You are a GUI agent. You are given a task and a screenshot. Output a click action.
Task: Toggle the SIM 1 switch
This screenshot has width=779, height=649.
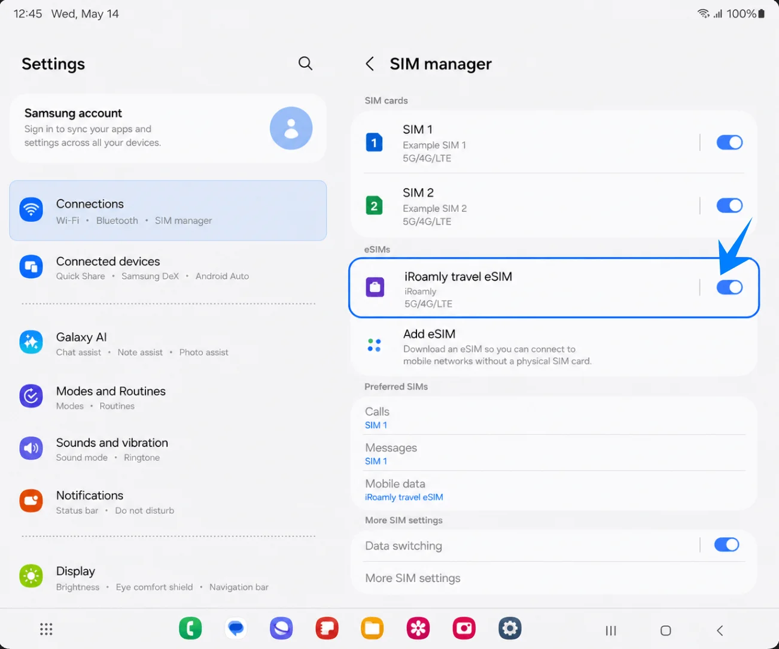coord(729,142)
